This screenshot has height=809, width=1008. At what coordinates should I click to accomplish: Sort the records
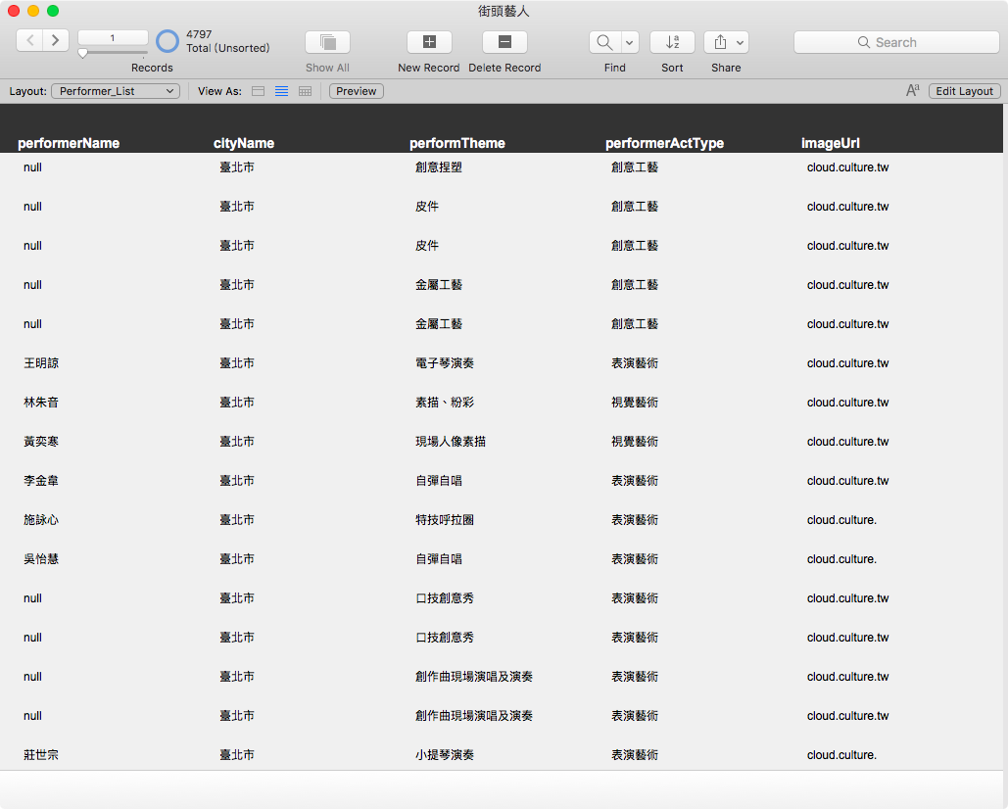672,42
